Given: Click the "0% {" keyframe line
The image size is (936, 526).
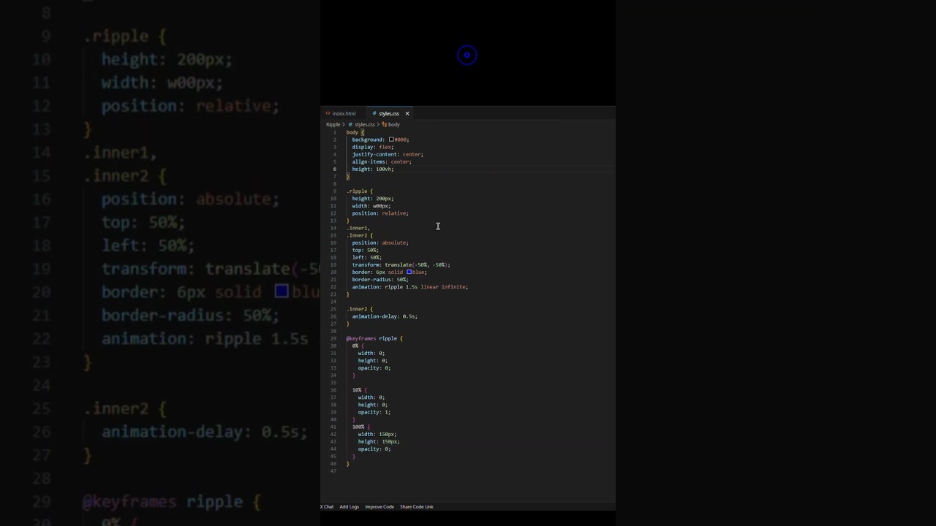Looking at the screenshot, I should pos(358,346).
